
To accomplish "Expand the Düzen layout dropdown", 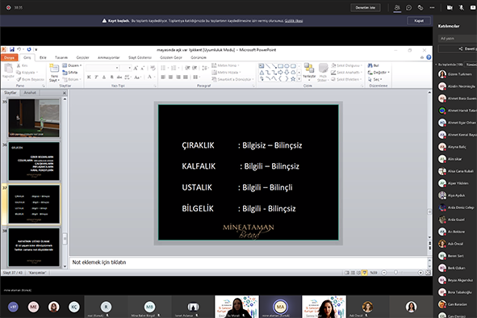I will pos(73,65).
